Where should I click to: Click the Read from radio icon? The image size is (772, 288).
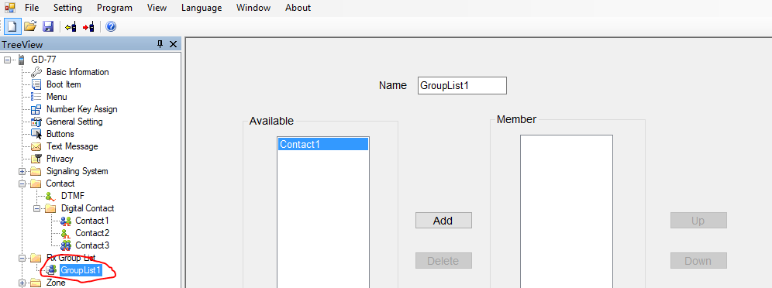[x=71, y=26]
